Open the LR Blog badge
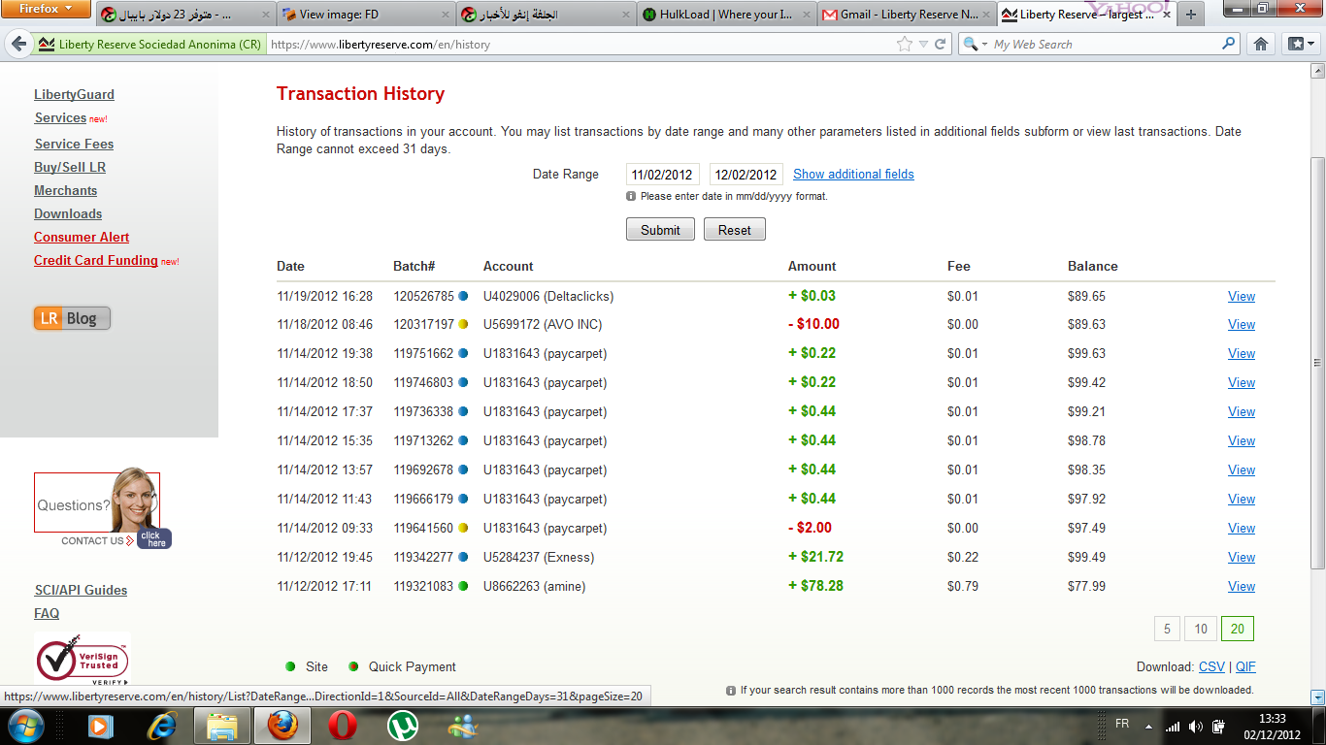Image resolution: width=1326 pixels, height=745 pixels. pyautogui.click(x=72, y=318)
